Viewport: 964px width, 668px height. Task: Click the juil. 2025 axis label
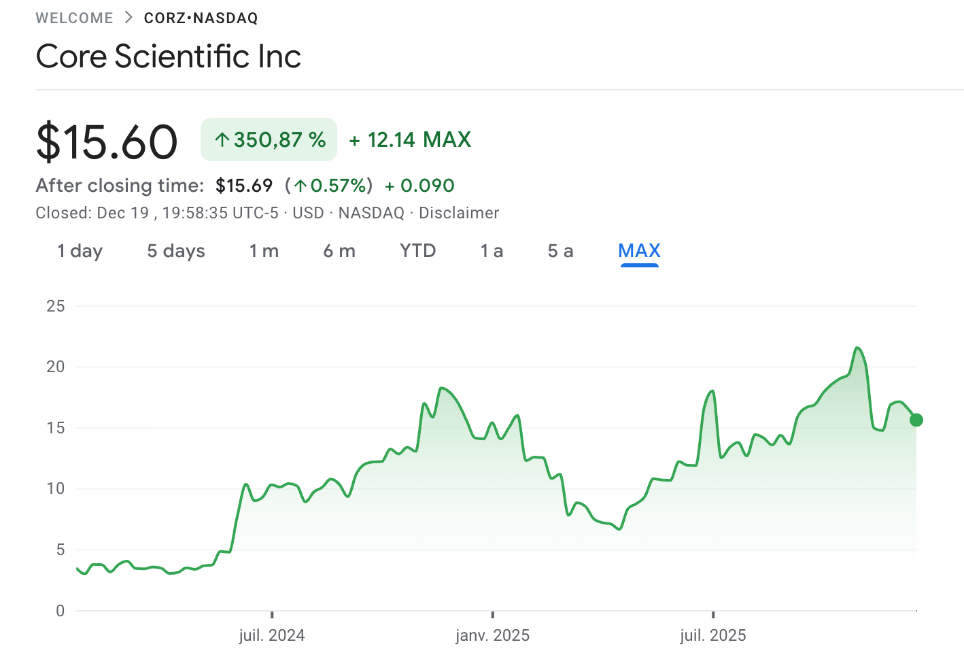713,635
